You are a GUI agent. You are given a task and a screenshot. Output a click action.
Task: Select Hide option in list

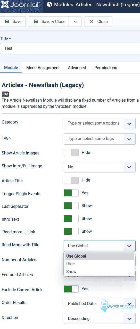99,264
